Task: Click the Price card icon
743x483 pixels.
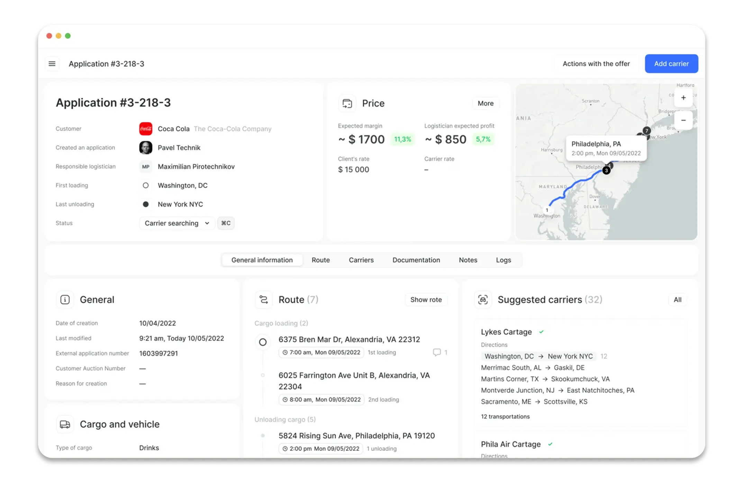Action: coord(347,103)
